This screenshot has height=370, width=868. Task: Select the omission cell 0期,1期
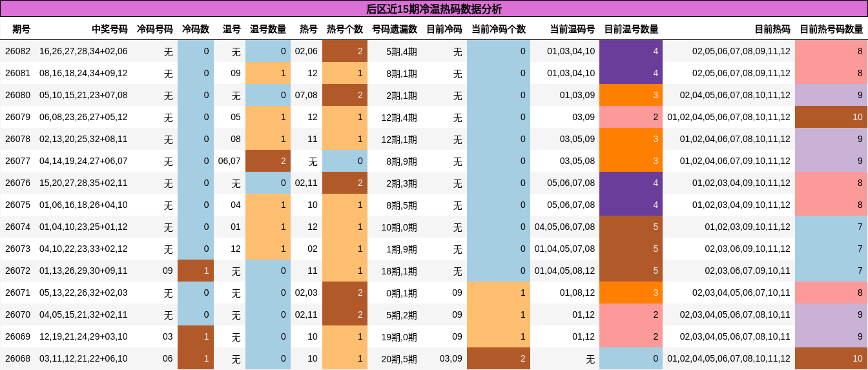point(402,293)
